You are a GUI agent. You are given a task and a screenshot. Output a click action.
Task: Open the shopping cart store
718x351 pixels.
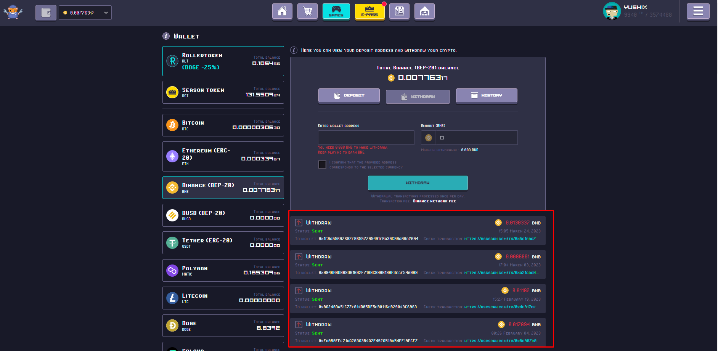[x=307, y=11]
